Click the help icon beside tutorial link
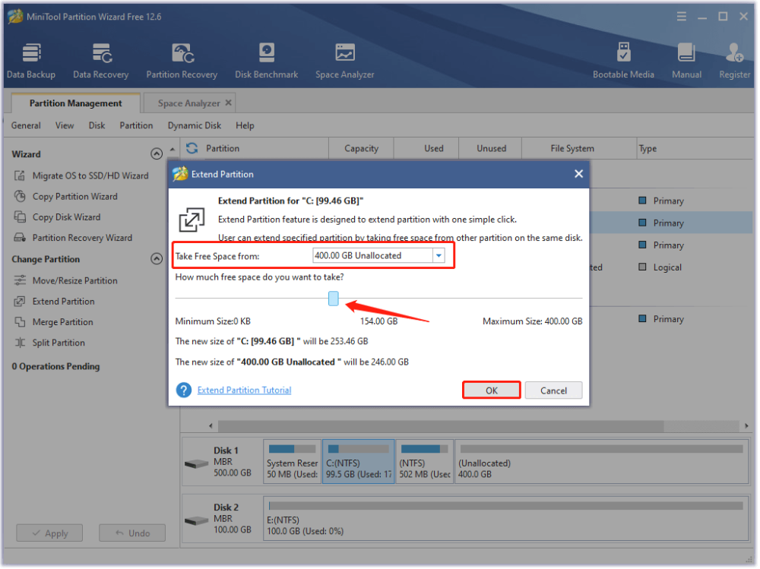 [183, 390]
